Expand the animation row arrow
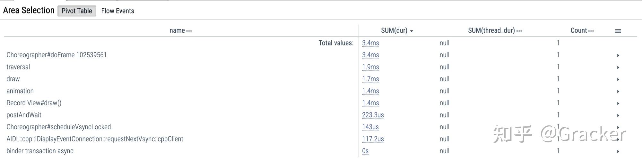 coord(618,91)
